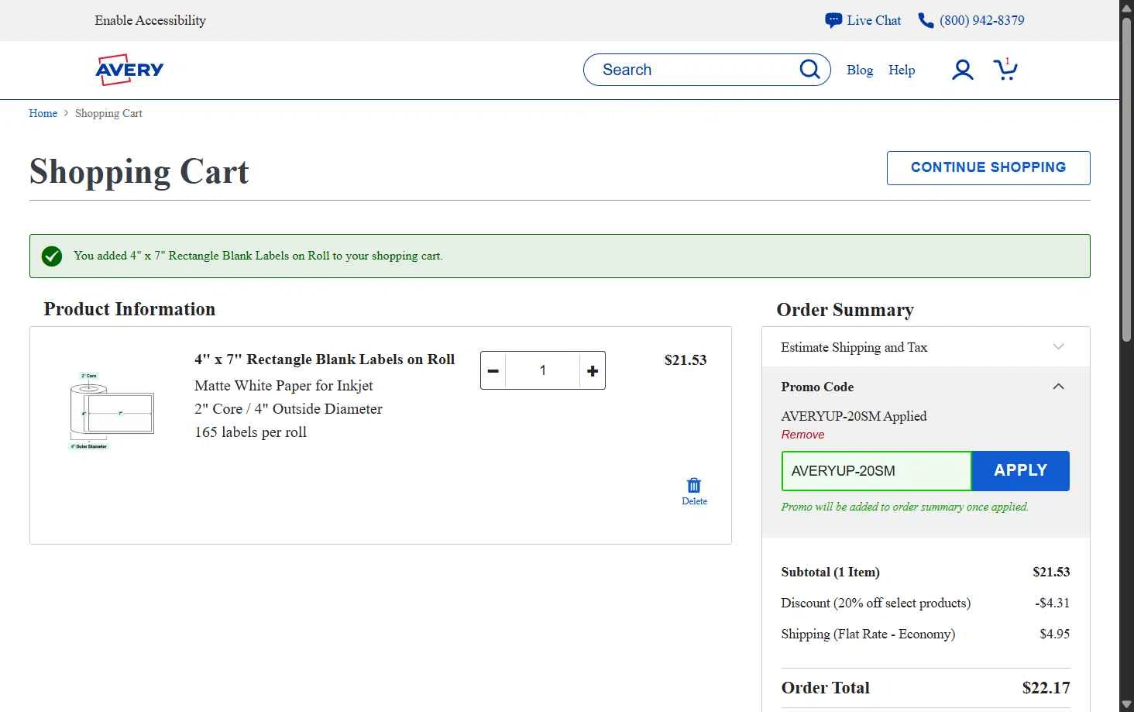Click the phone number (800) 942-8379

tap(981, 20)
